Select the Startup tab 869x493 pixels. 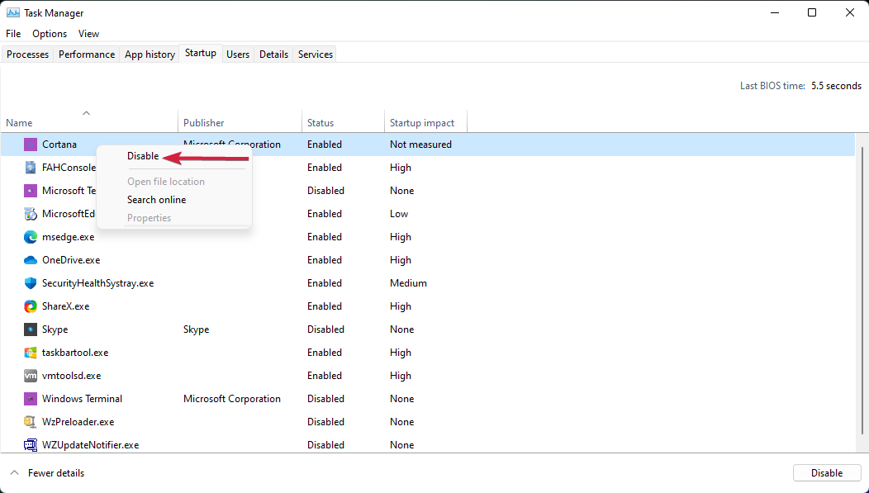pos(201,53)
